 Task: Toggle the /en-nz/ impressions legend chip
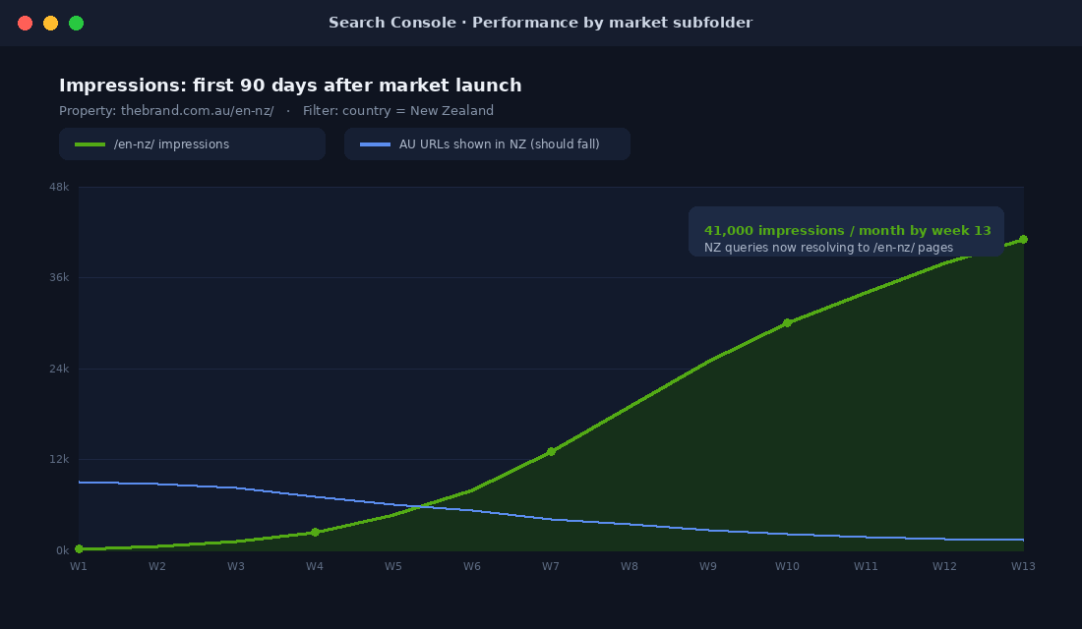(x=192, y=144)
